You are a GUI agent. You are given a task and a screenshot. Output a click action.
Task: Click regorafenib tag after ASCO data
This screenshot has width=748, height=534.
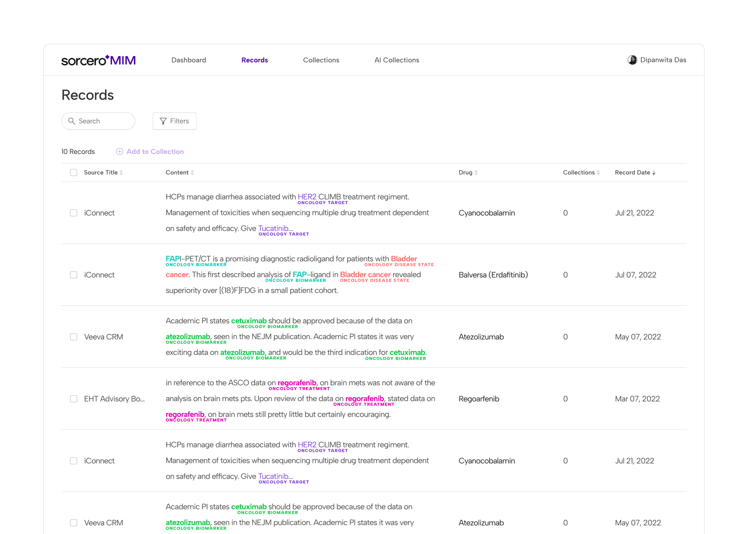(297, 383)
